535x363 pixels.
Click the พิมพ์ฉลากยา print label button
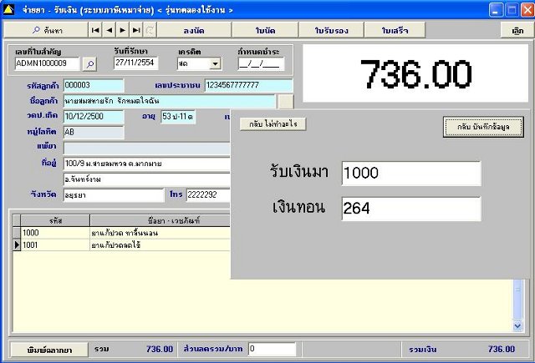pyautogui.click(x=49, y=350)
